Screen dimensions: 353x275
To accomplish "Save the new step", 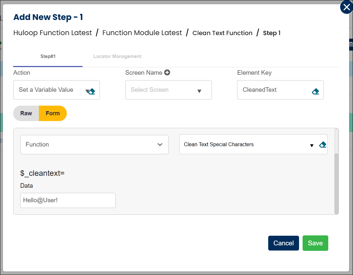I will point(315,243).
